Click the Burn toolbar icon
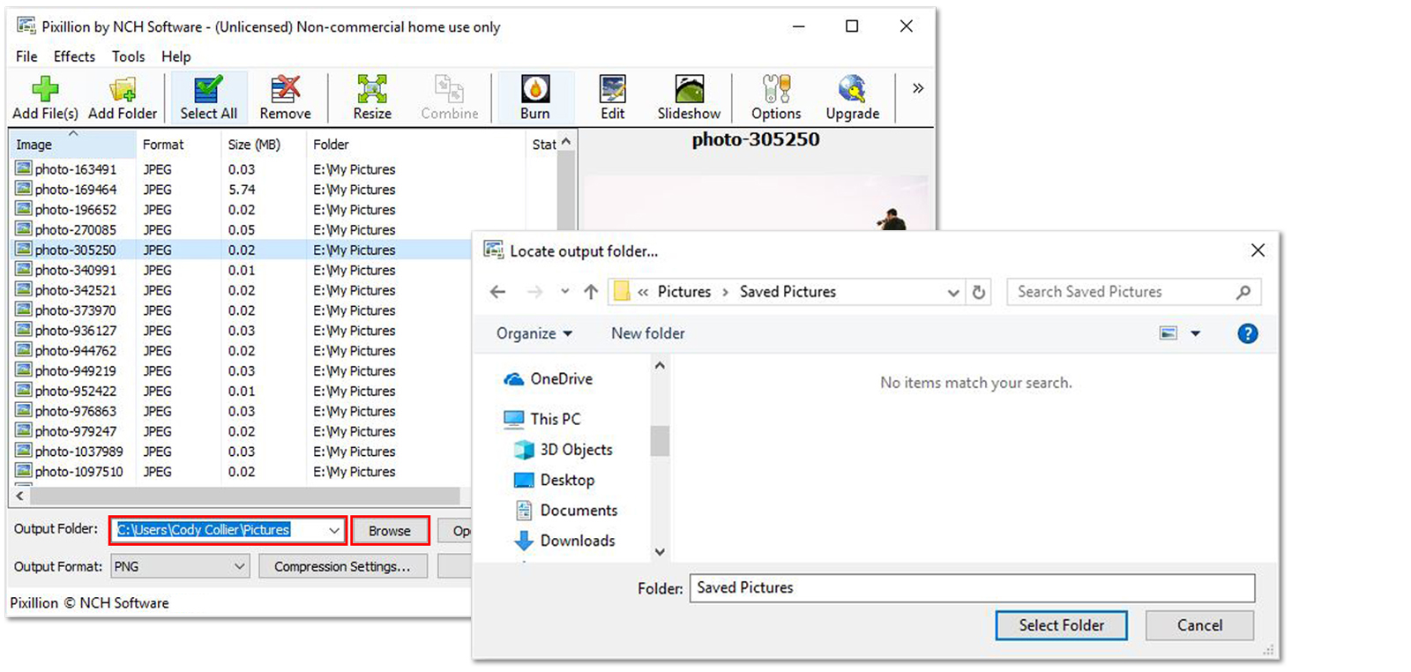Screen dimensions: 1411x672 coord(535,98)
